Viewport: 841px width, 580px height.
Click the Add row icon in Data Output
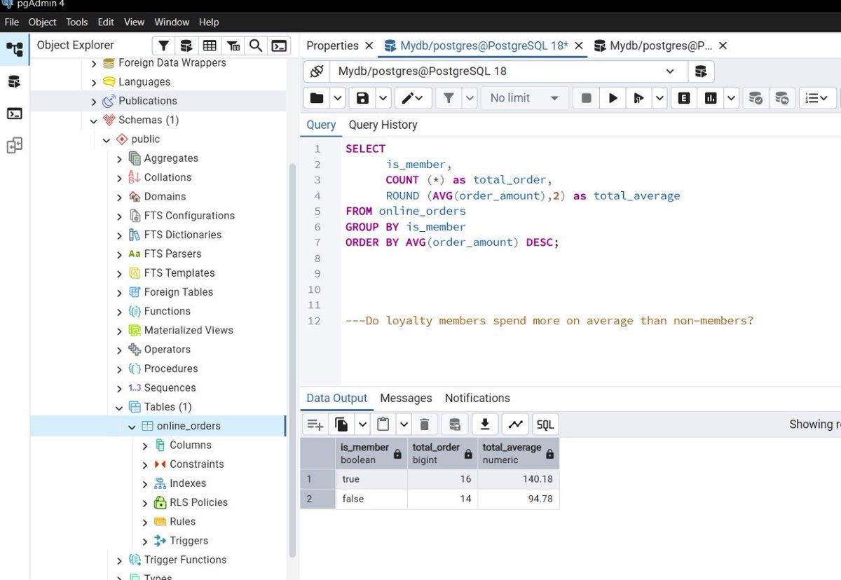pyautogui.click(x=315, y=424)
